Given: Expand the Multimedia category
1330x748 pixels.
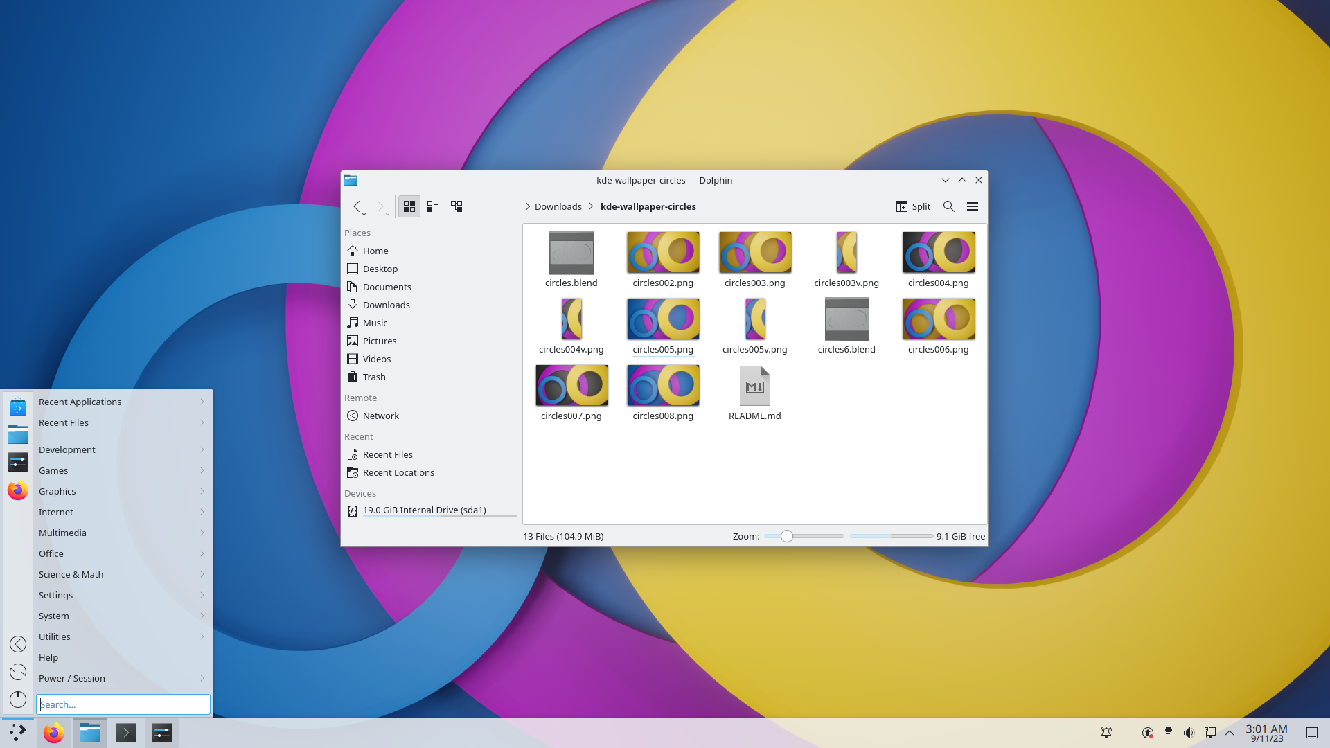Looking at the screenshot, I should point(122,533).
